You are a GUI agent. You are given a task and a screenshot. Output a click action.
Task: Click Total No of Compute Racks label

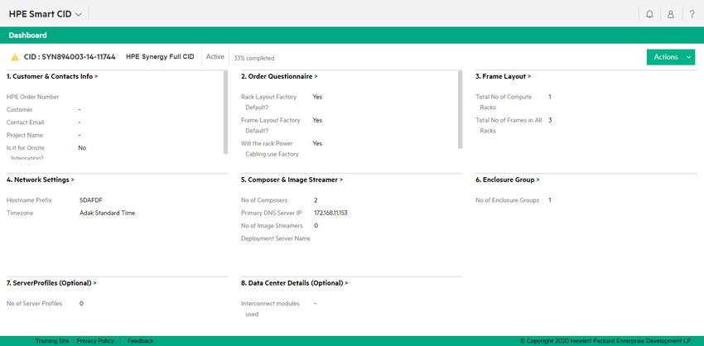coord(504,102)
